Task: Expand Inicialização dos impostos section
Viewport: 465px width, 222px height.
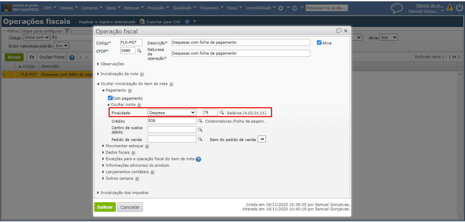Action: pyautogui.click(x=123, y=193)
